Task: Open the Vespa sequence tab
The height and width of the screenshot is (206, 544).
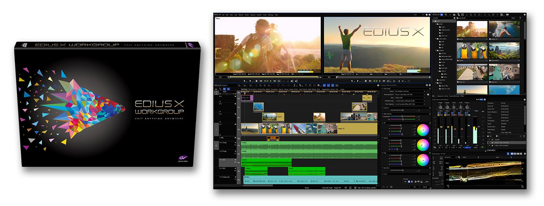Action: tap(342, 89)
